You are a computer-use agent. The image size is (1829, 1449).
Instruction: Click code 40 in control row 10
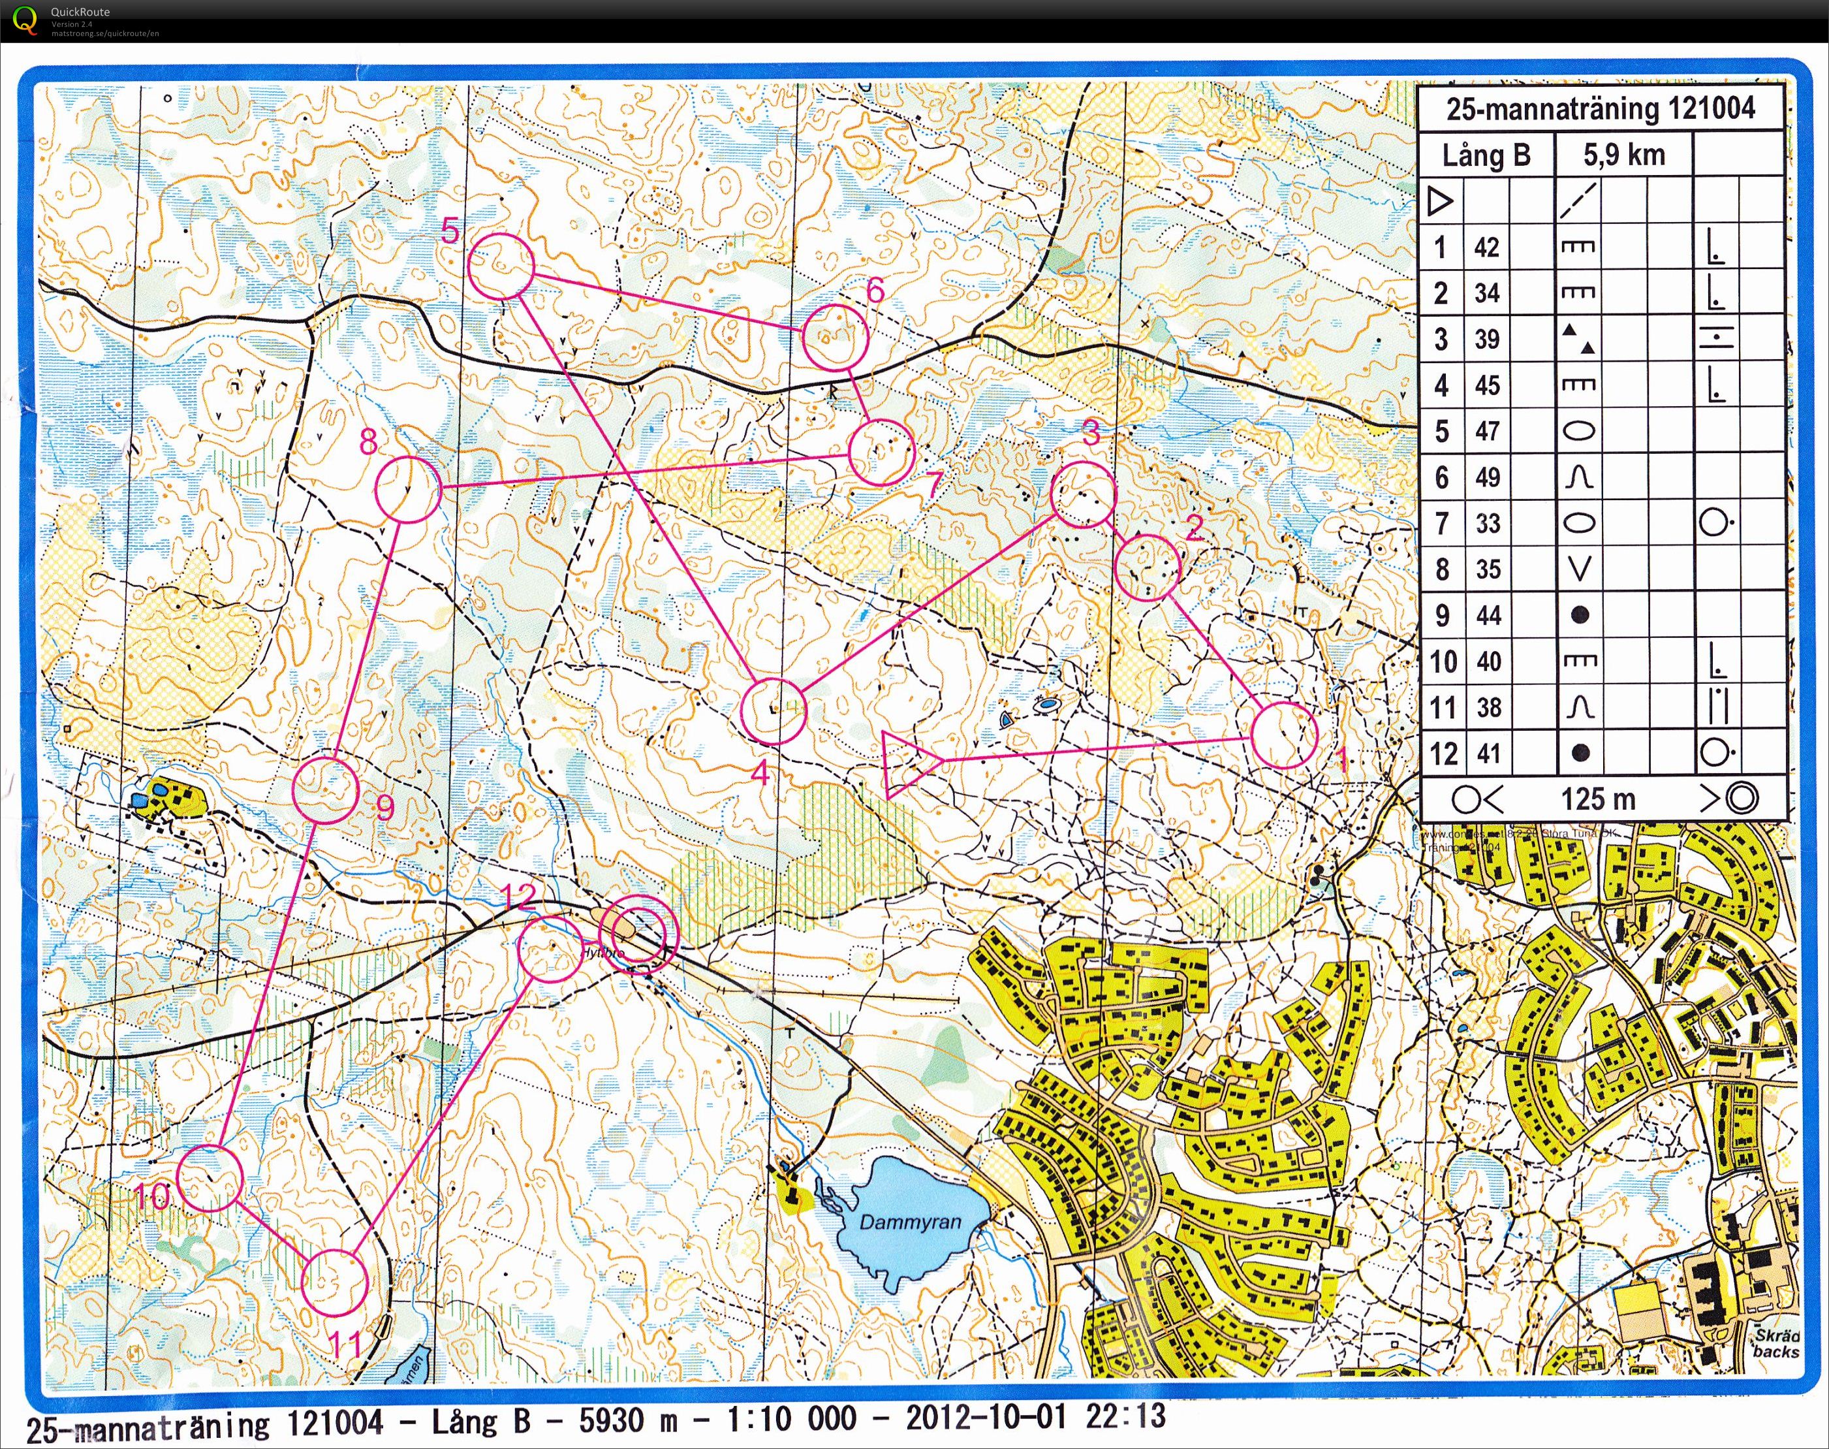[1488, 661]
